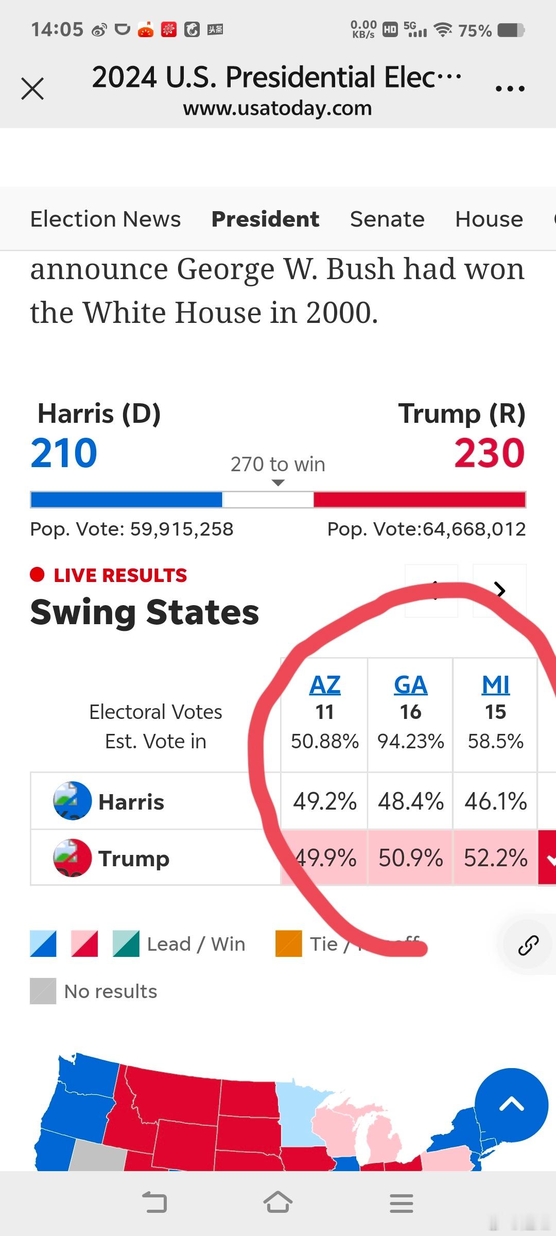The image size is (556, 1236).
Task: Open the GA state results link
Action: [x=410, y=685]
